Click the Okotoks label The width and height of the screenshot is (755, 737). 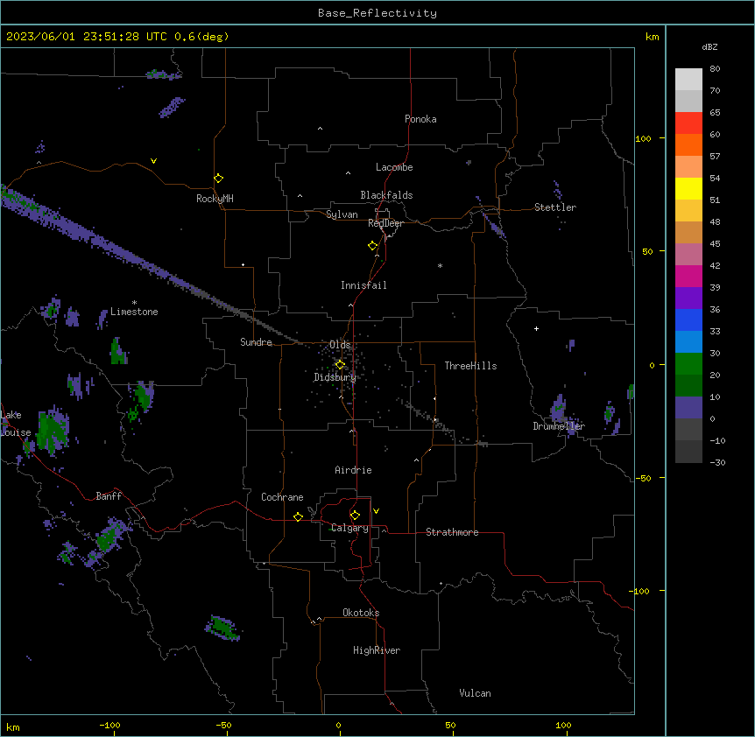coord(361,613)
